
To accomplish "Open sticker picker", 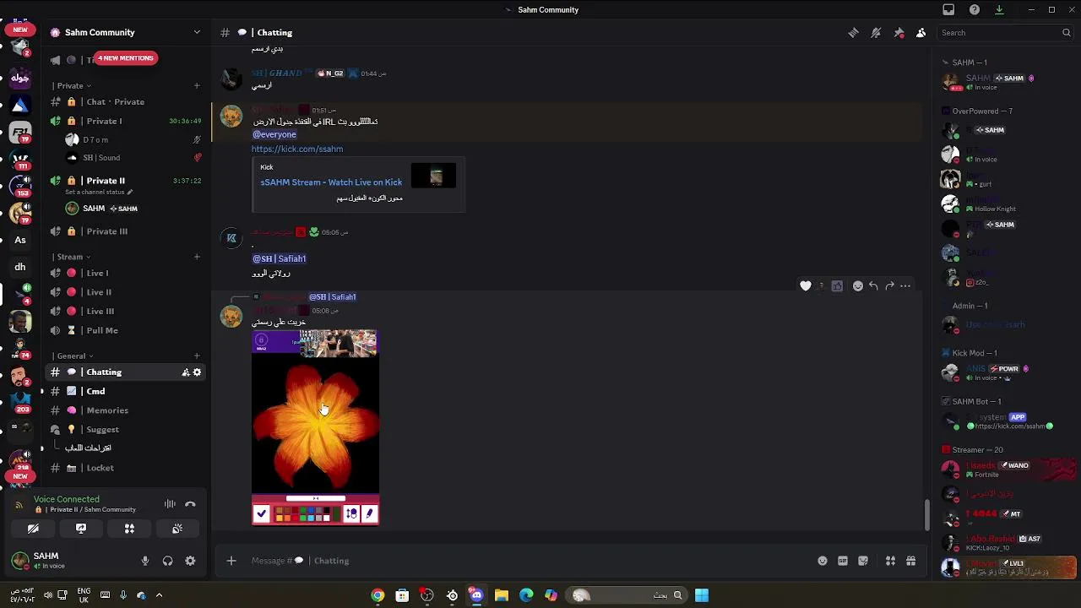I will pyautogui.click(x=863, y=561).
